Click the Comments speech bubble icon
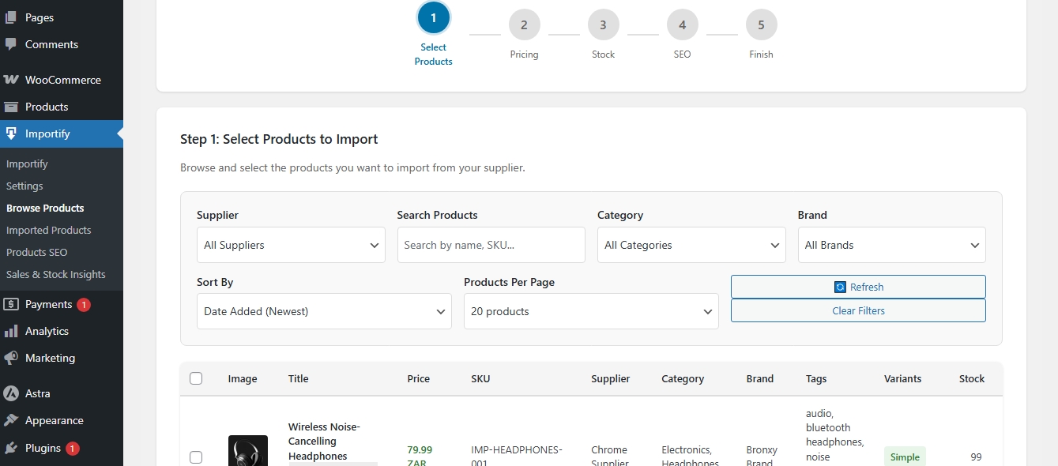This screenshot has height=466, width=1058. [11, 44]
